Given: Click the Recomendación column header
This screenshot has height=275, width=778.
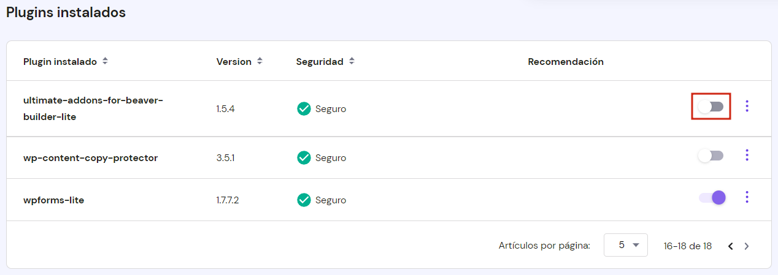Looking at the screenshot, I should tap(566, 62).
